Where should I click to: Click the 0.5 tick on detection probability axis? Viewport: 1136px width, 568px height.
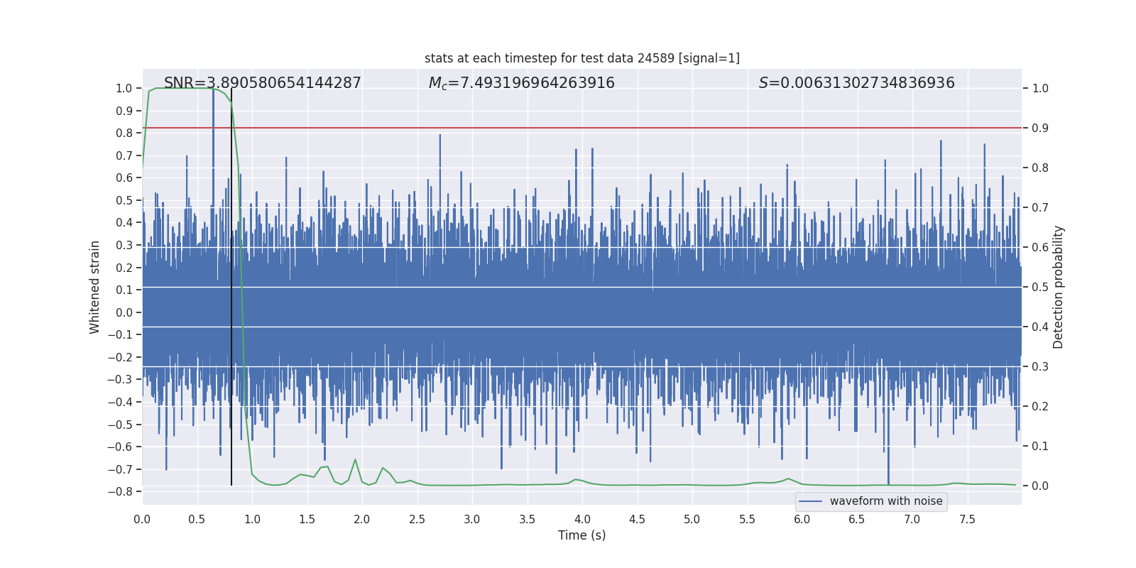(x=1039, y=288)
